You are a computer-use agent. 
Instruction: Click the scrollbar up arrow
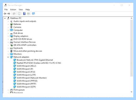[132, 18]
